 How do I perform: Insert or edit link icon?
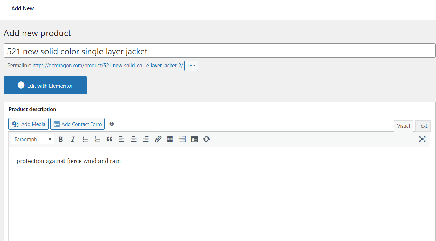click(x=158, y=139)
